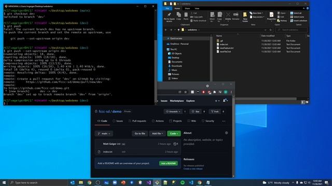332x186 pixels.
Task: Click the browser extensions puzzle icon
Action: click(214, 92)
